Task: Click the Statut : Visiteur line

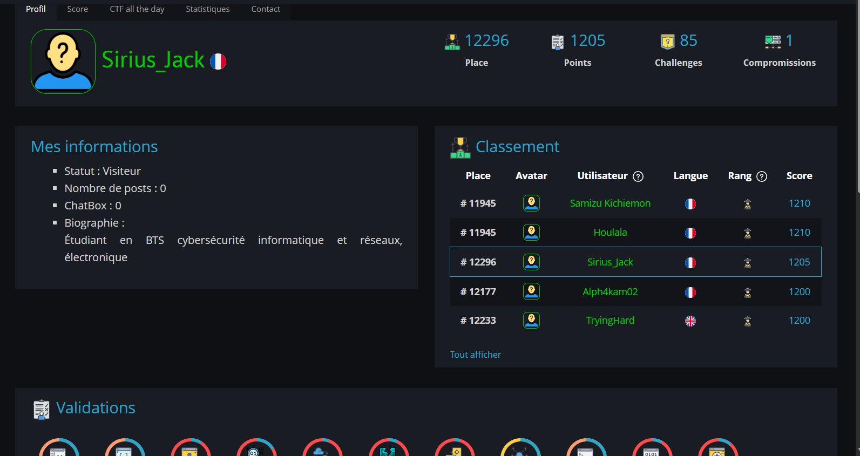Action: [x=103, y=171]
